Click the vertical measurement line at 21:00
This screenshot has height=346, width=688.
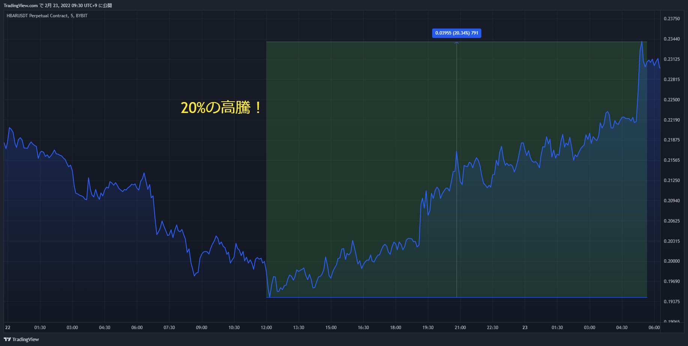tap(457, 170)
